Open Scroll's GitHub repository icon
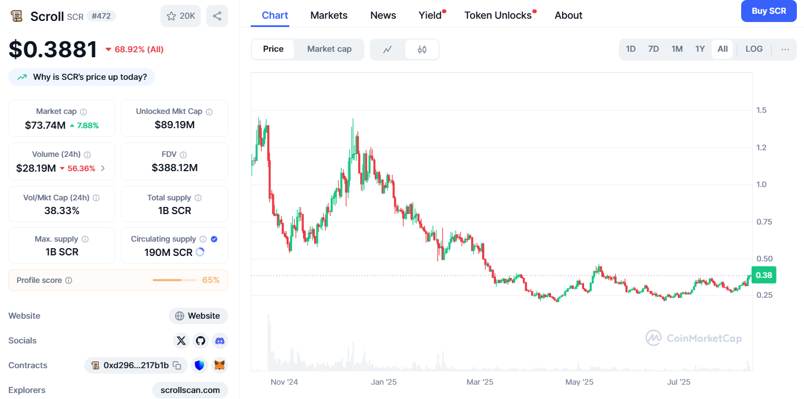The image size is (804, 399). (201, 341)
